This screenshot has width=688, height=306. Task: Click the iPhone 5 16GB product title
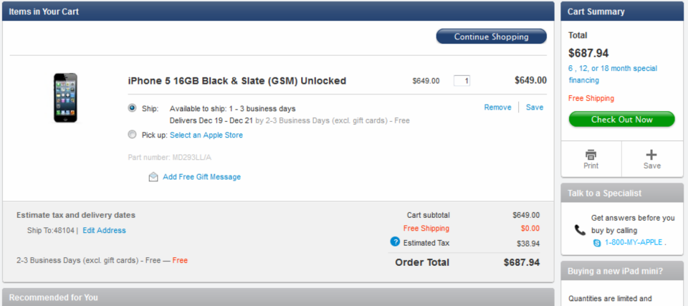pos(236,81)
